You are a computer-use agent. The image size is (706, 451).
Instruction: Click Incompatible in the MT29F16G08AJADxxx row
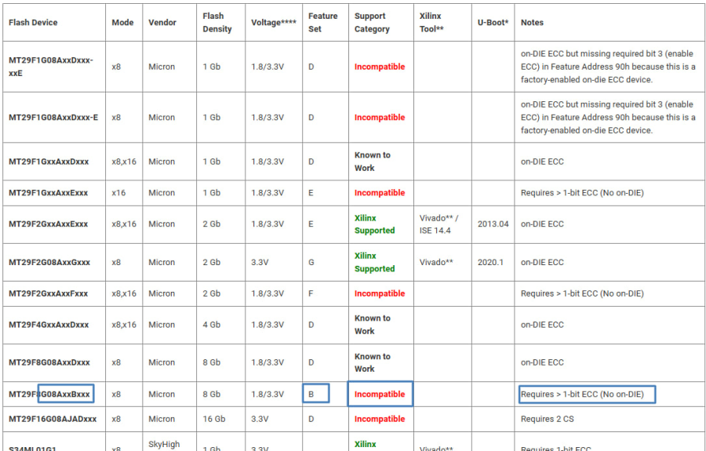(380, 419)
